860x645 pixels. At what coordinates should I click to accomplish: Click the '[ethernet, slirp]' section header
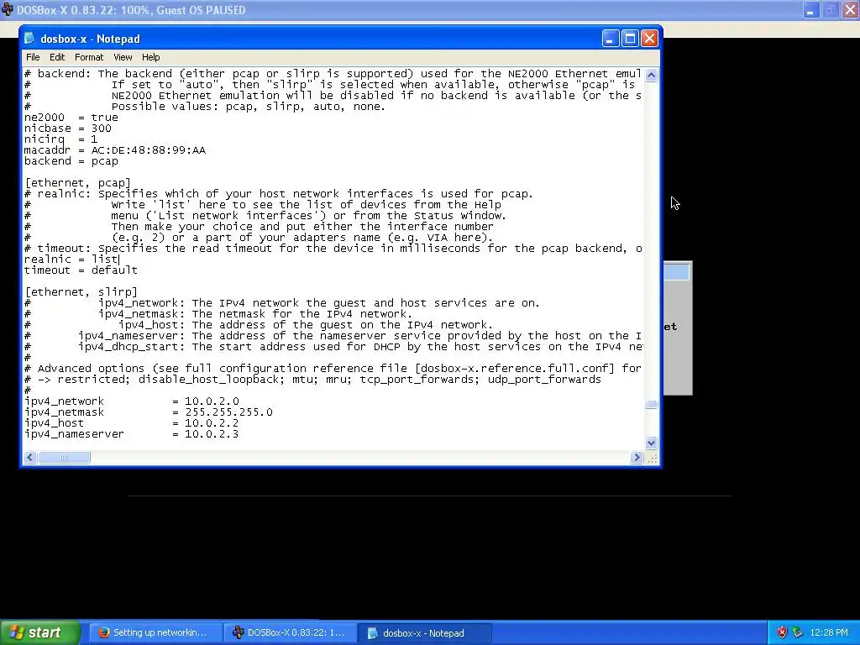(81, 291)
